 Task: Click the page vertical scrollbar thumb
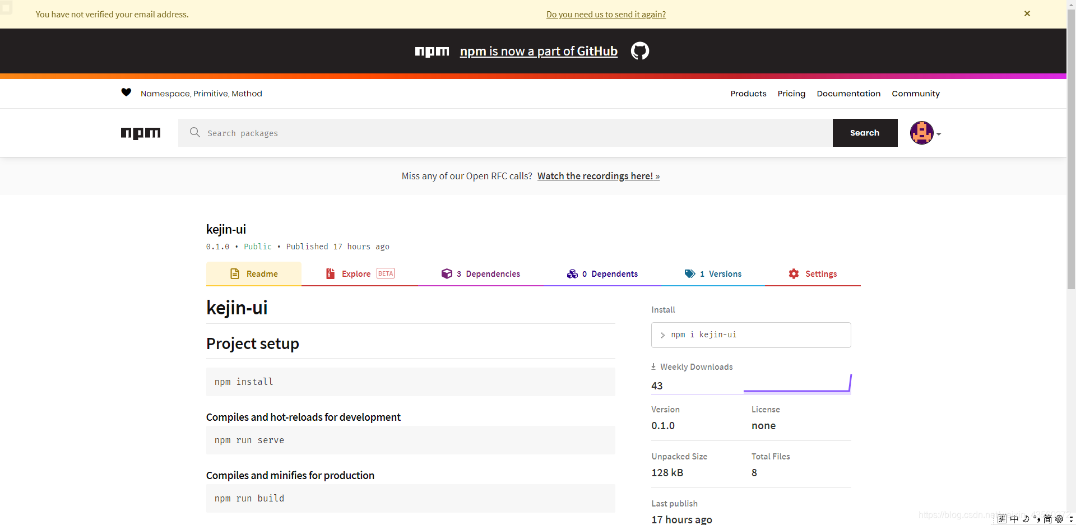click(x=1071, y=148)
